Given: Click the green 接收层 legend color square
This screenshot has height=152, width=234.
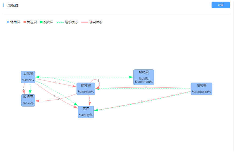Looking at the screenshot, I should (x=41, y=22).
